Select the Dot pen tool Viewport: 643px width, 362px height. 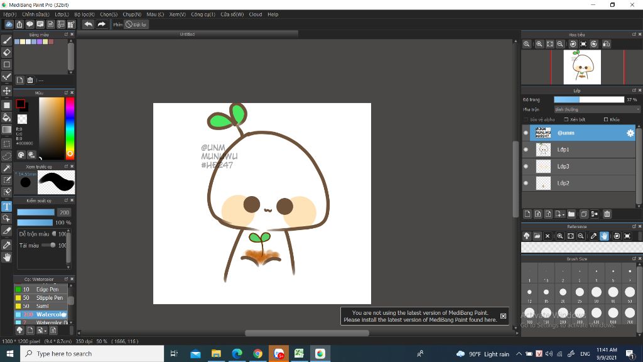(6, 77)
